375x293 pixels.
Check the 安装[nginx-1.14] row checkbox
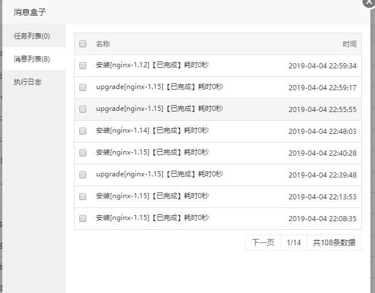(x=83, y=131)
